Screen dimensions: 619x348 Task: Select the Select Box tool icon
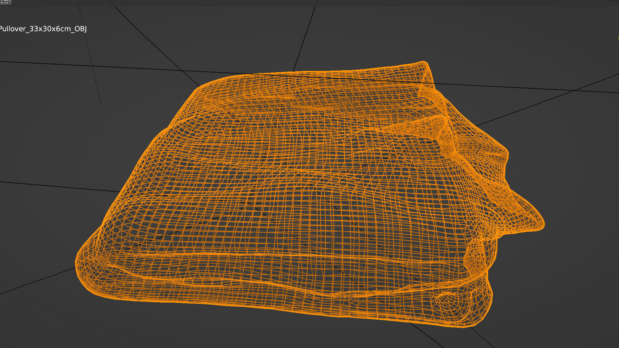(x=5, y=2)
